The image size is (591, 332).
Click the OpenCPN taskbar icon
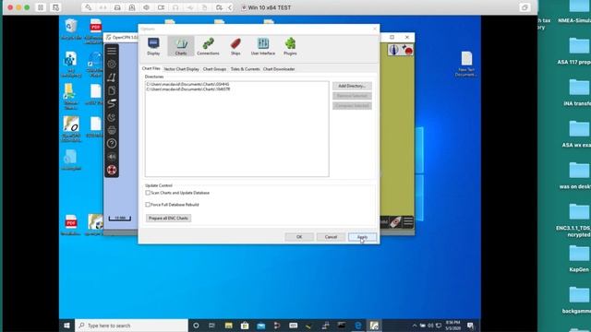pyautogui.click(x=374, y=326)
